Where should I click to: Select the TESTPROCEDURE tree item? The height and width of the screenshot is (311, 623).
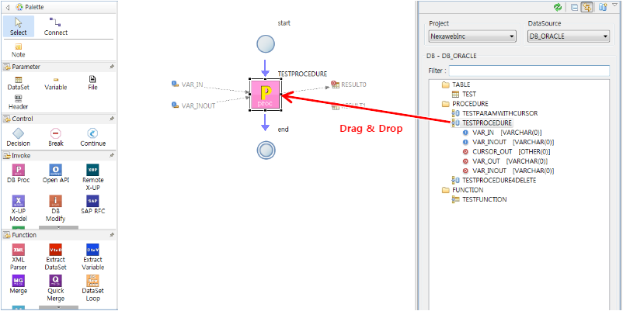[486, 123]
